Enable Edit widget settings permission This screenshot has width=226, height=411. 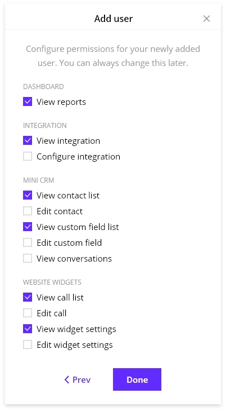pyautogui.click(x=28, y=344)
